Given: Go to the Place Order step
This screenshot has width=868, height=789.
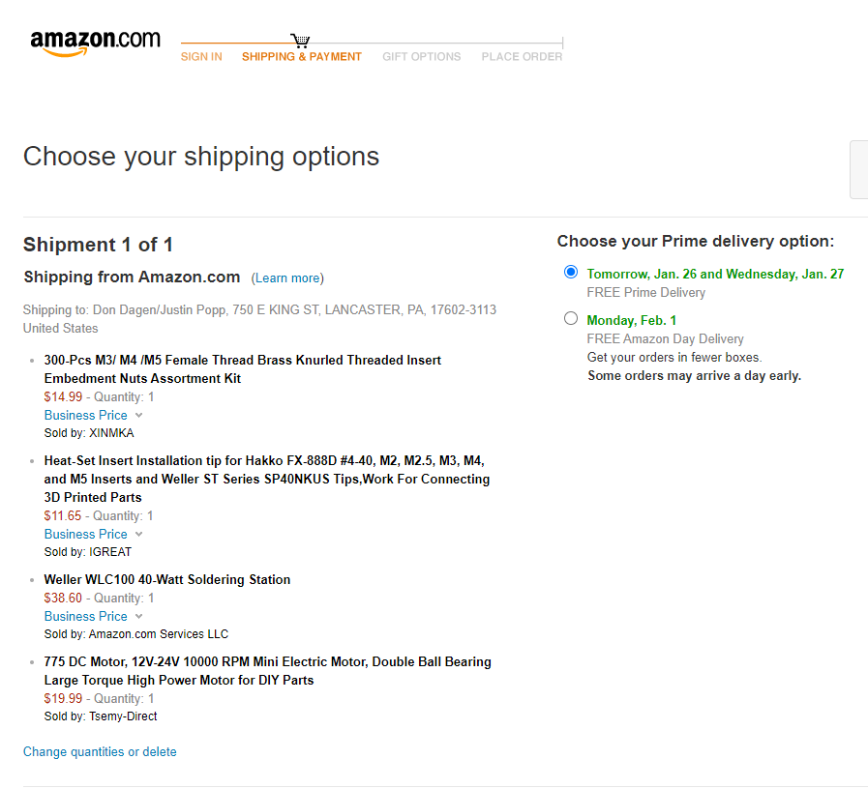Looking at the screenshot, I should click(522, 57).
